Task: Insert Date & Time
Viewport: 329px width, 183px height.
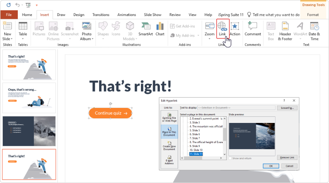Action: (x=314, y=31)
